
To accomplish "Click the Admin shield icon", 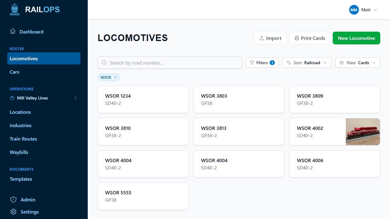I will pyautogui.click(x=13, y=200).
